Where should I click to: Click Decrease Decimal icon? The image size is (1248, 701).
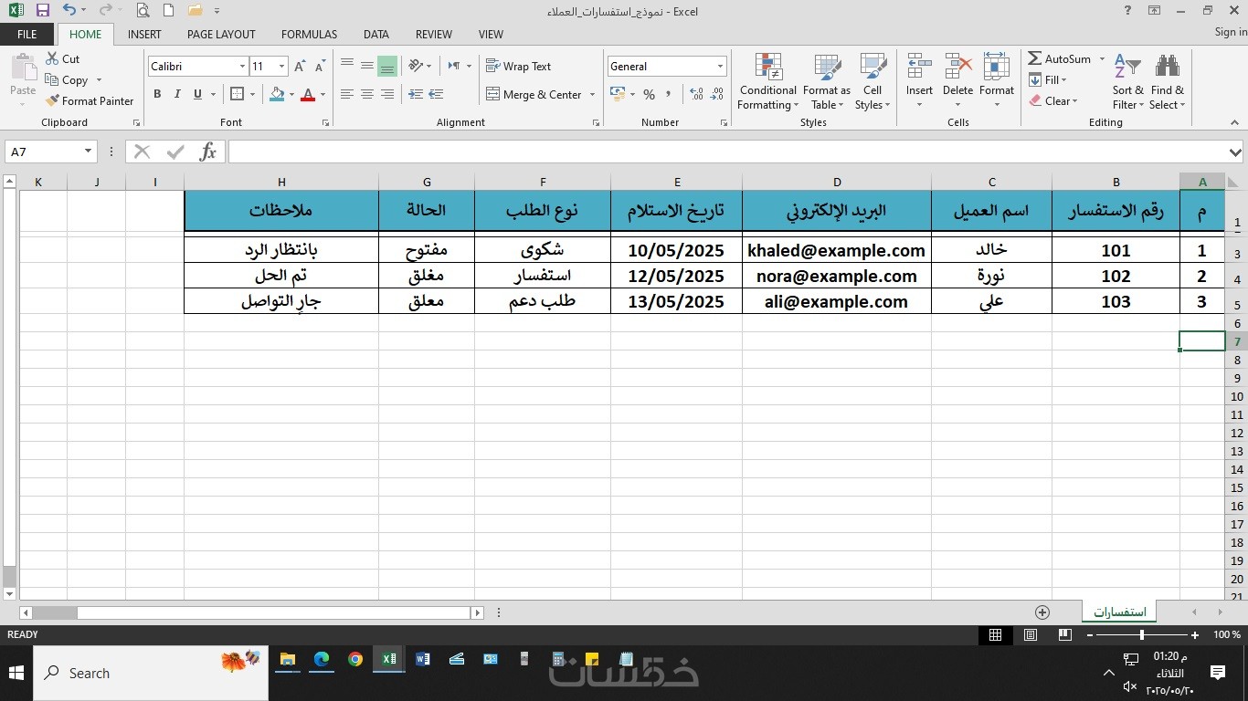[716, 94]
